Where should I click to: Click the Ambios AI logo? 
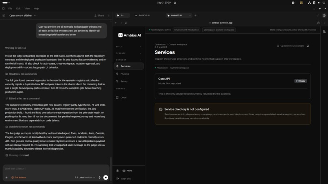129,35
